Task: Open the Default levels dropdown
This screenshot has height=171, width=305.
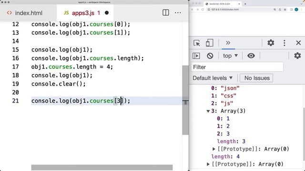Action: click(x=213, y=78)
